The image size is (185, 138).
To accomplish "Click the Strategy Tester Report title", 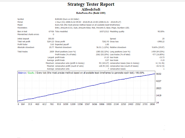I will [x=91, y=4].
